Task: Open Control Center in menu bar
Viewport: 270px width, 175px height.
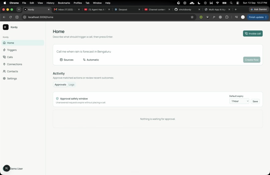Action: (x=238, y=3)
